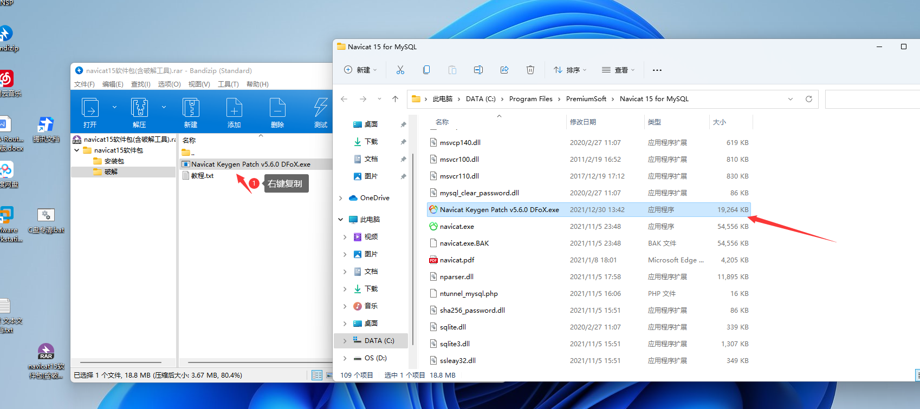
Task: Open the New (新建) dropdown in Explorer
Action: point(360,70)
